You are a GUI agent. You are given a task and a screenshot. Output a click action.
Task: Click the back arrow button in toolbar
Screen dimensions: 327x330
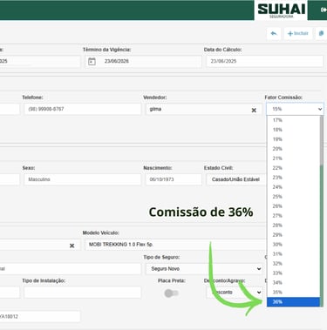click(x=274, y=34)
